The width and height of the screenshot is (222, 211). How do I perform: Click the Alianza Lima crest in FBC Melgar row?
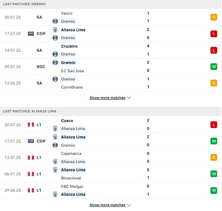pos(55,194)
